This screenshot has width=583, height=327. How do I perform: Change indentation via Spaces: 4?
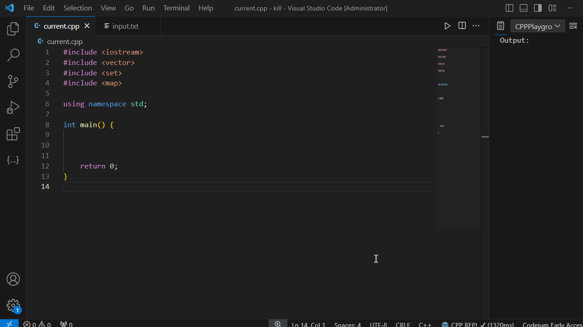[x=348, y=324]
